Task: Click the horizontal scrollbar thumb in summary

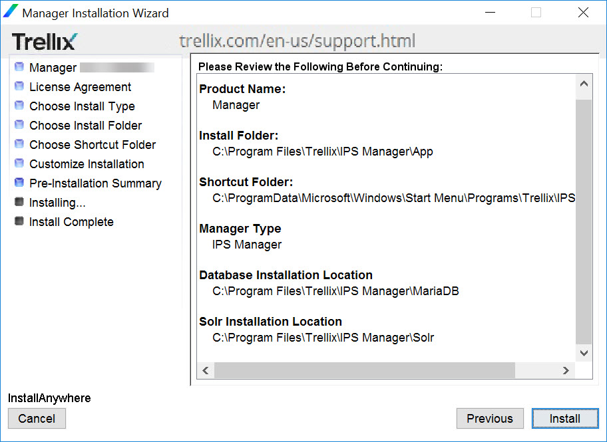Action: (365, 370)
